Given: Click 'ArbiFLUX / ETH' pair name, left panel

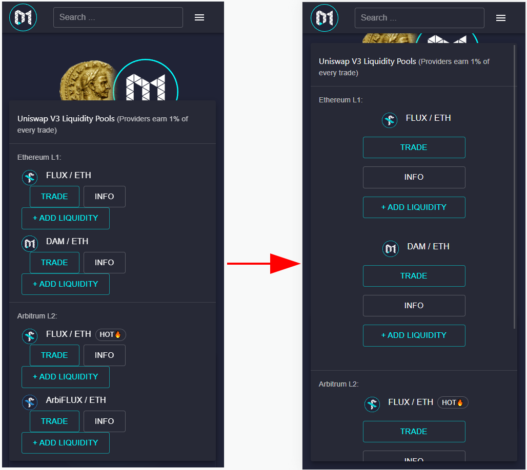Looking at the screenshot, I should click(x=76, y=400).
